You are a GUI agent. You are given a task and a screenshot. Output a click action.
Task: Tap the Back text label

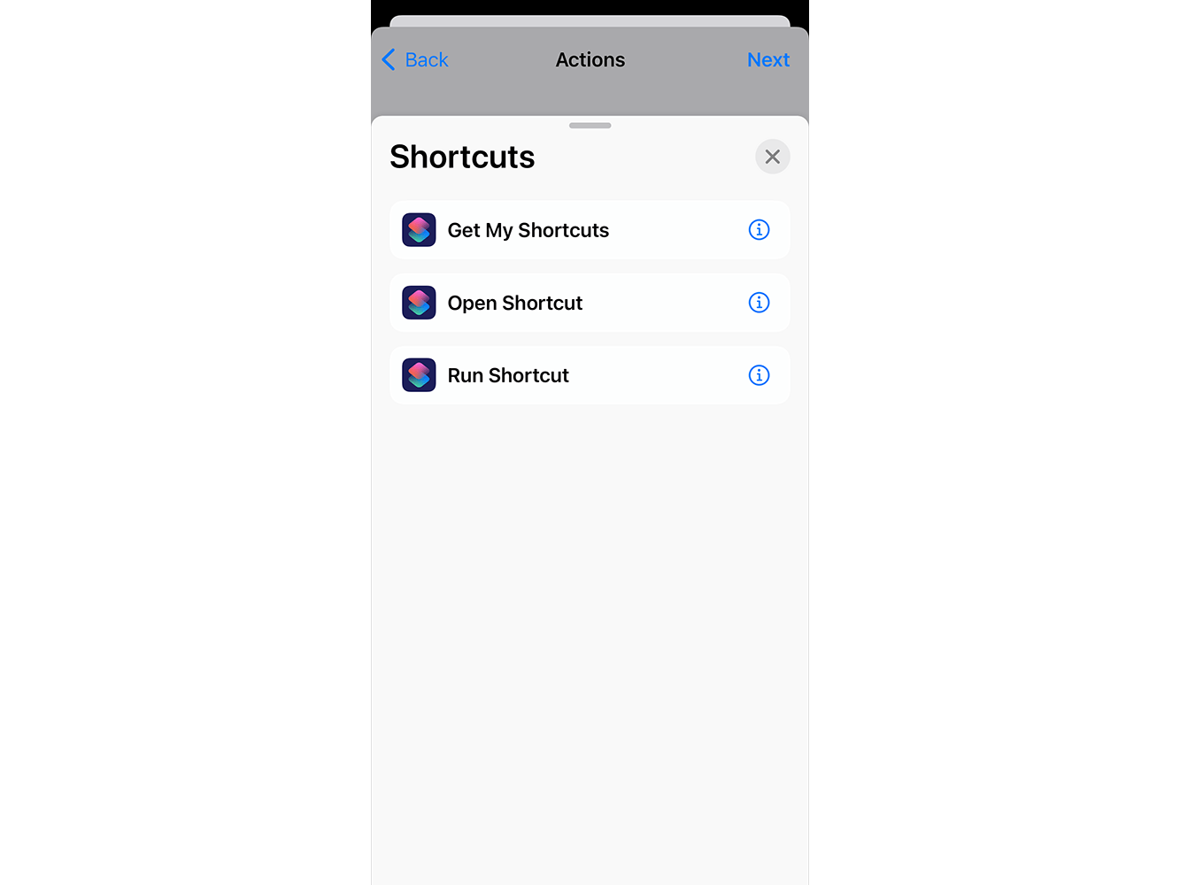point(427,60)
